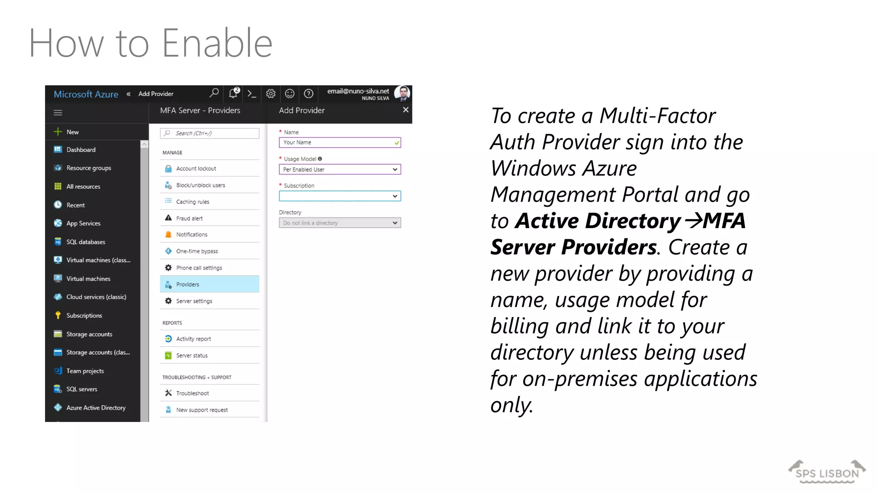Screen dimensions: 877x493
Task: Click the SQL databases icon
Action: click(x=58, y=242)
